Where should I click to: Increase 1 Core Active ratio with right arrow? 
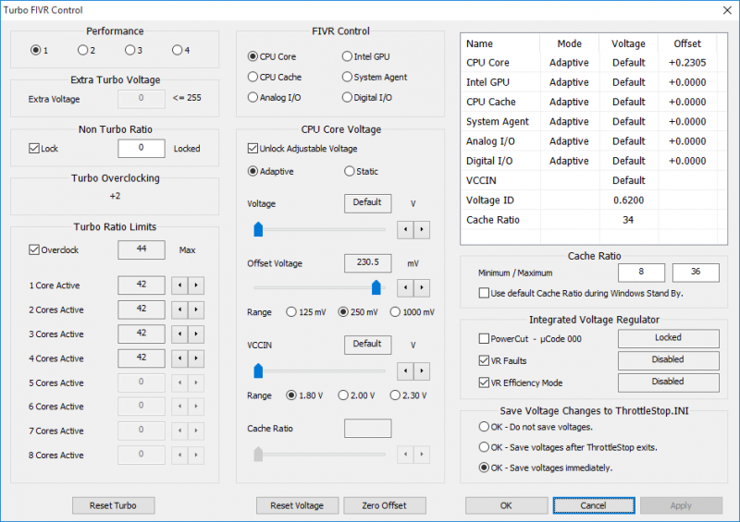[x=196, y=285]
